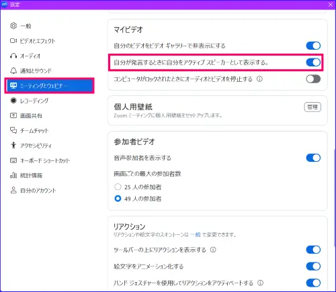The width and height of the screenshot is (336, 292).
Task: Open the オーディオ settings section
Action: point(49,56)
